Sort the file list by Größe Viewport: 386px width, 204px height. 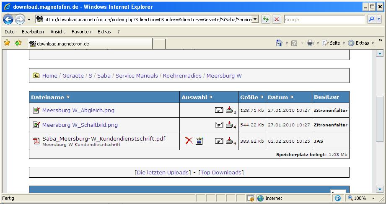(249, 97)
